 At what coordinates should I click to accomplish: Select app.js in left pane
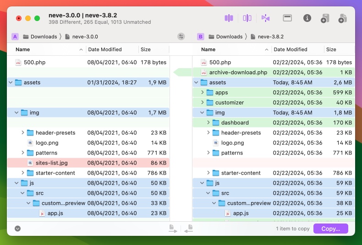88,213
